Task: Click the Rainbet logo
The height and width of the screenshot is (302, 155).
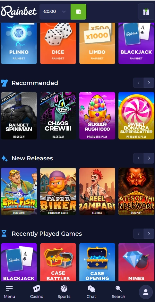Action: pyautogui.click(x=19, y=11)
